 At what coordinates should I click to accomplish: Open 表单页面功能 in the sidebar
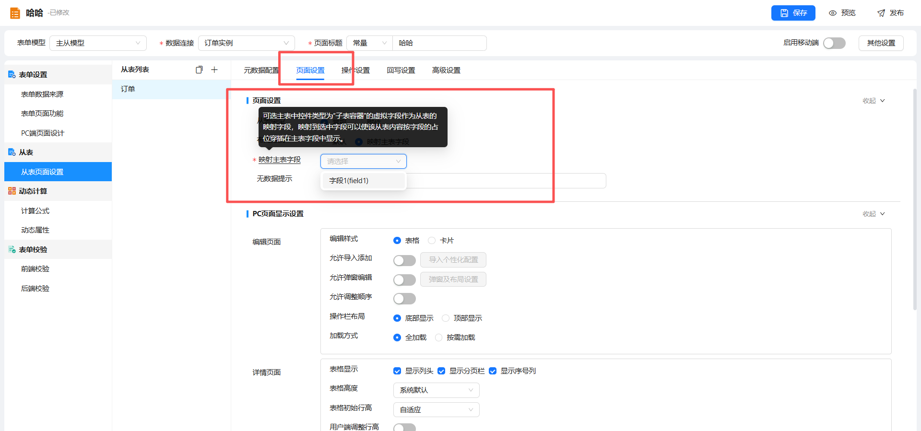[x=58, y=113]
